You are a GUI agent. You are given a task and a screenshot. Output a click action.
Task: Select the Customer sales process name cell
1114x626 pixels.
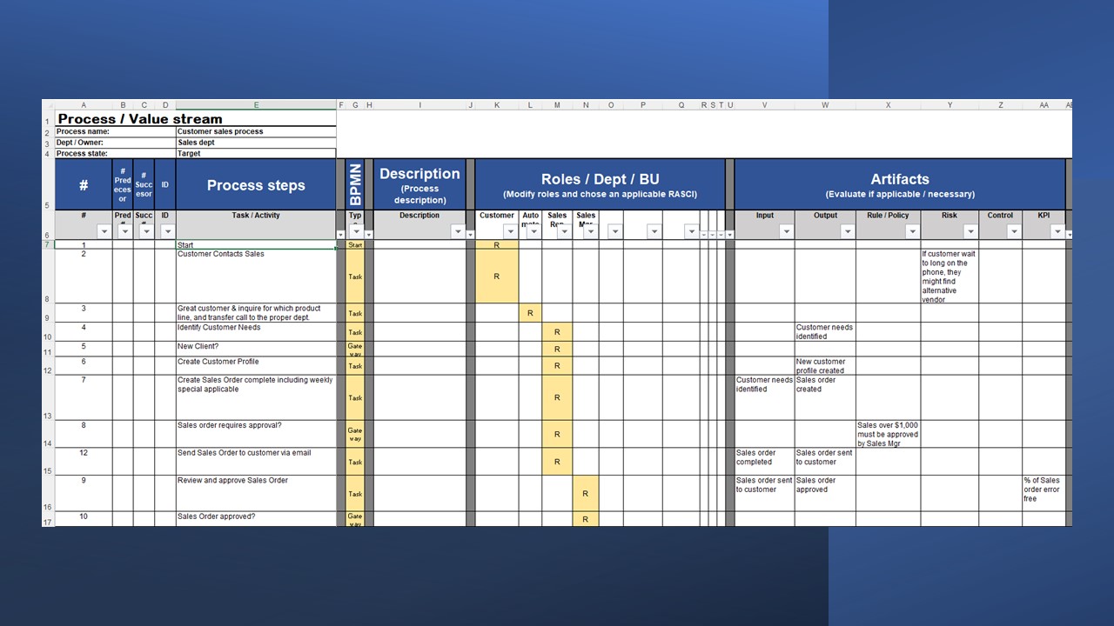click(256, 132)
